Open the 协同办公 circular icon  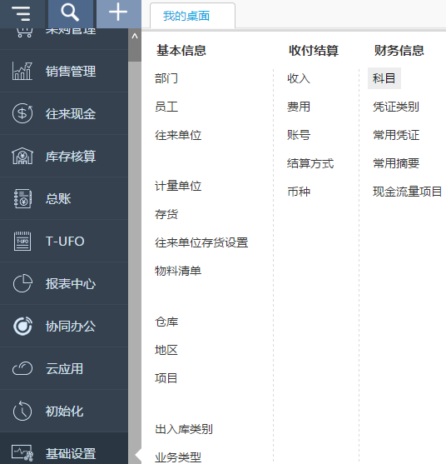pos(22,326)
